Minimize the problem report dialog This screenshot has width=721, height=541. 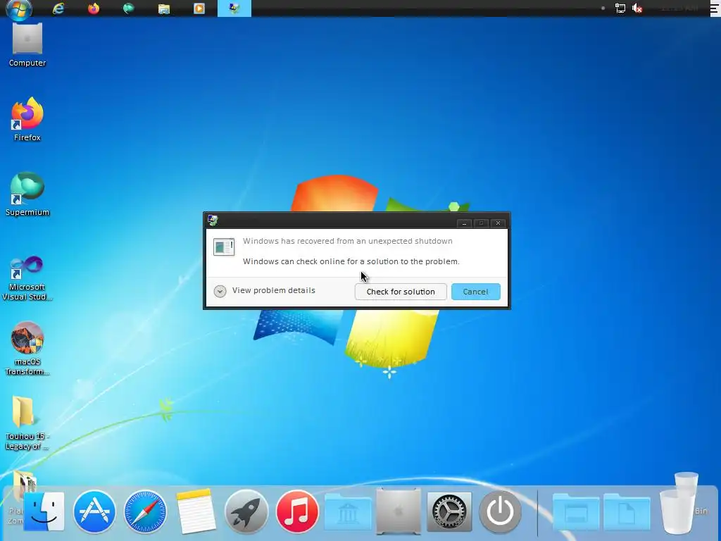[465, 223]
